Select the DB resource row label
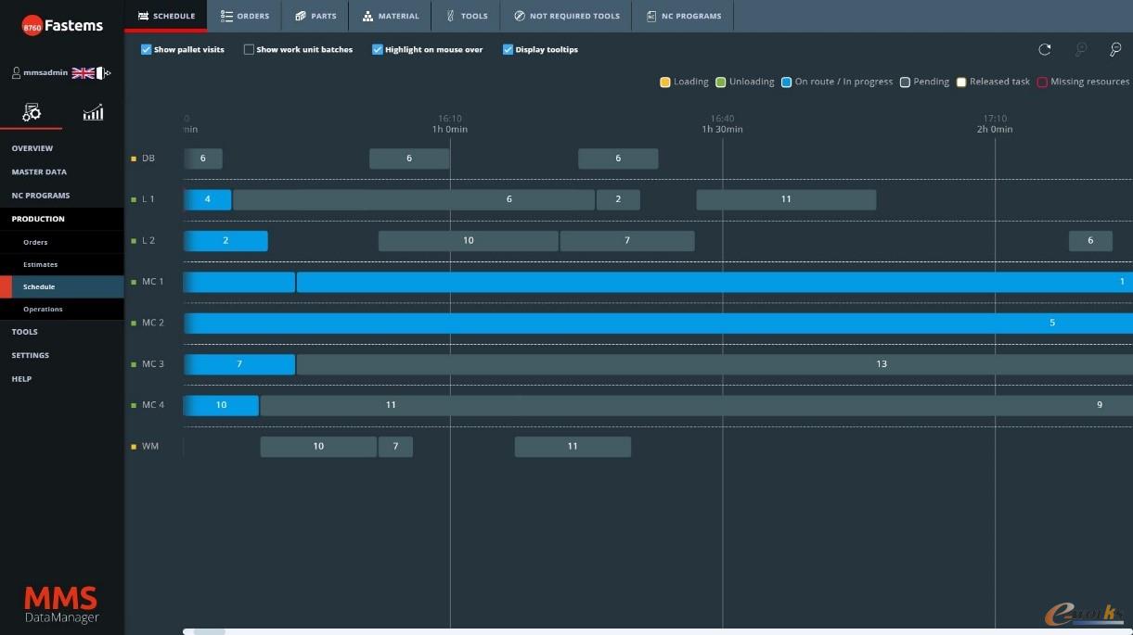This screenshot has width=1133, height=635. (x=148, y=158)
